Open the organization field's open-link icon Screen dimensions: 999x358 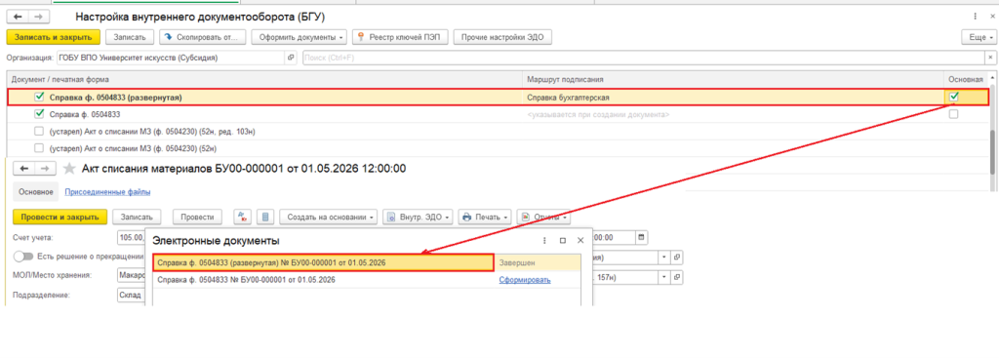tap(291, 58)
